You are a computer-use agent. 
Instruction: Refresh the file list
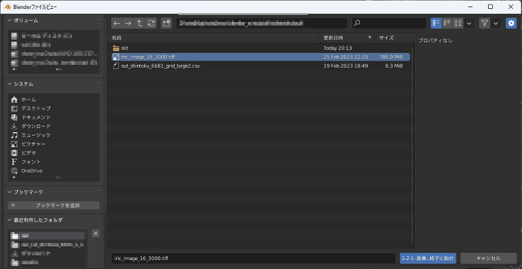[x=151, y=23]
